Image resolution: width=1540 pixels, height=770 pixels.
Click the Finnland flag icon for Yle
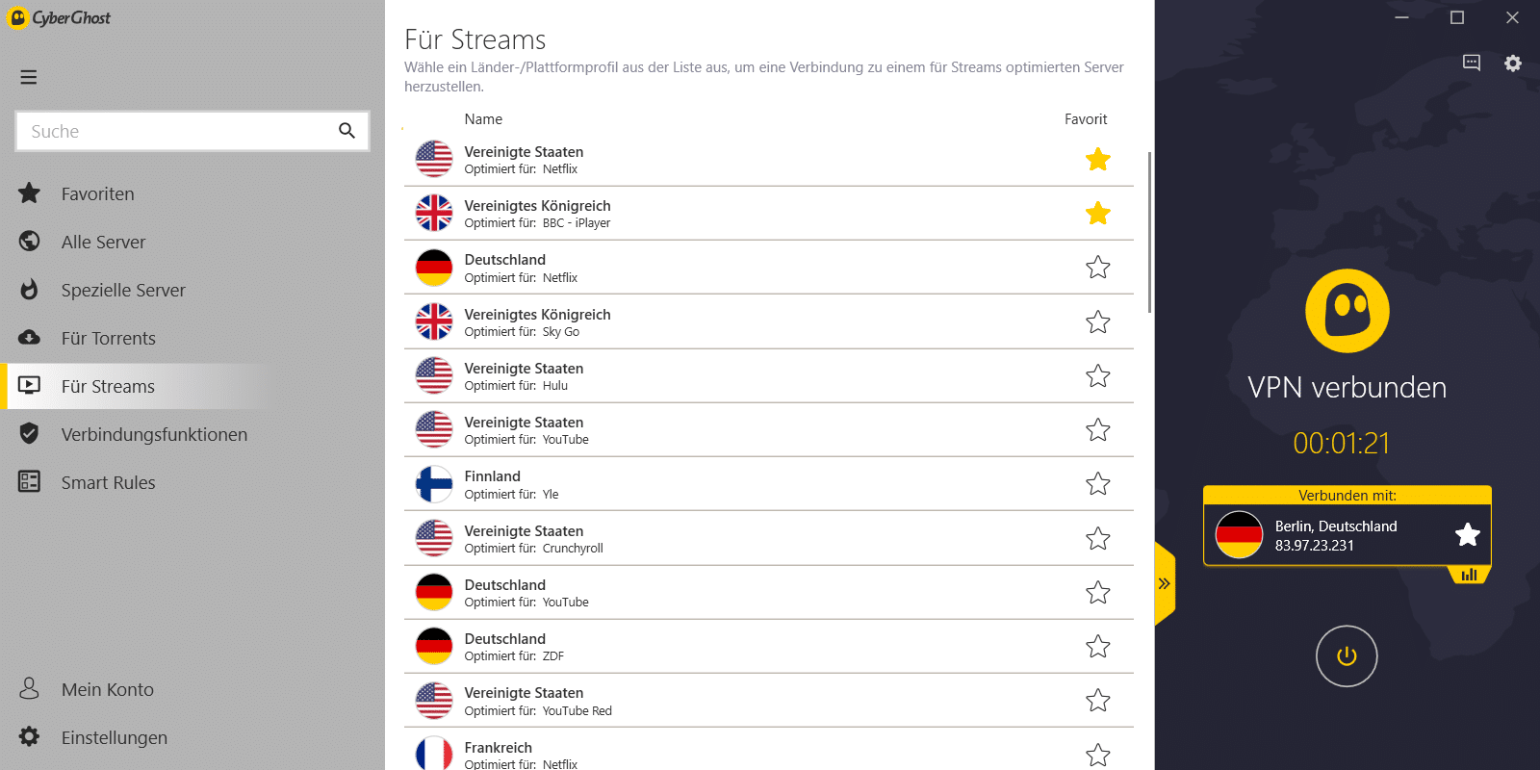[x=434, y=484]
